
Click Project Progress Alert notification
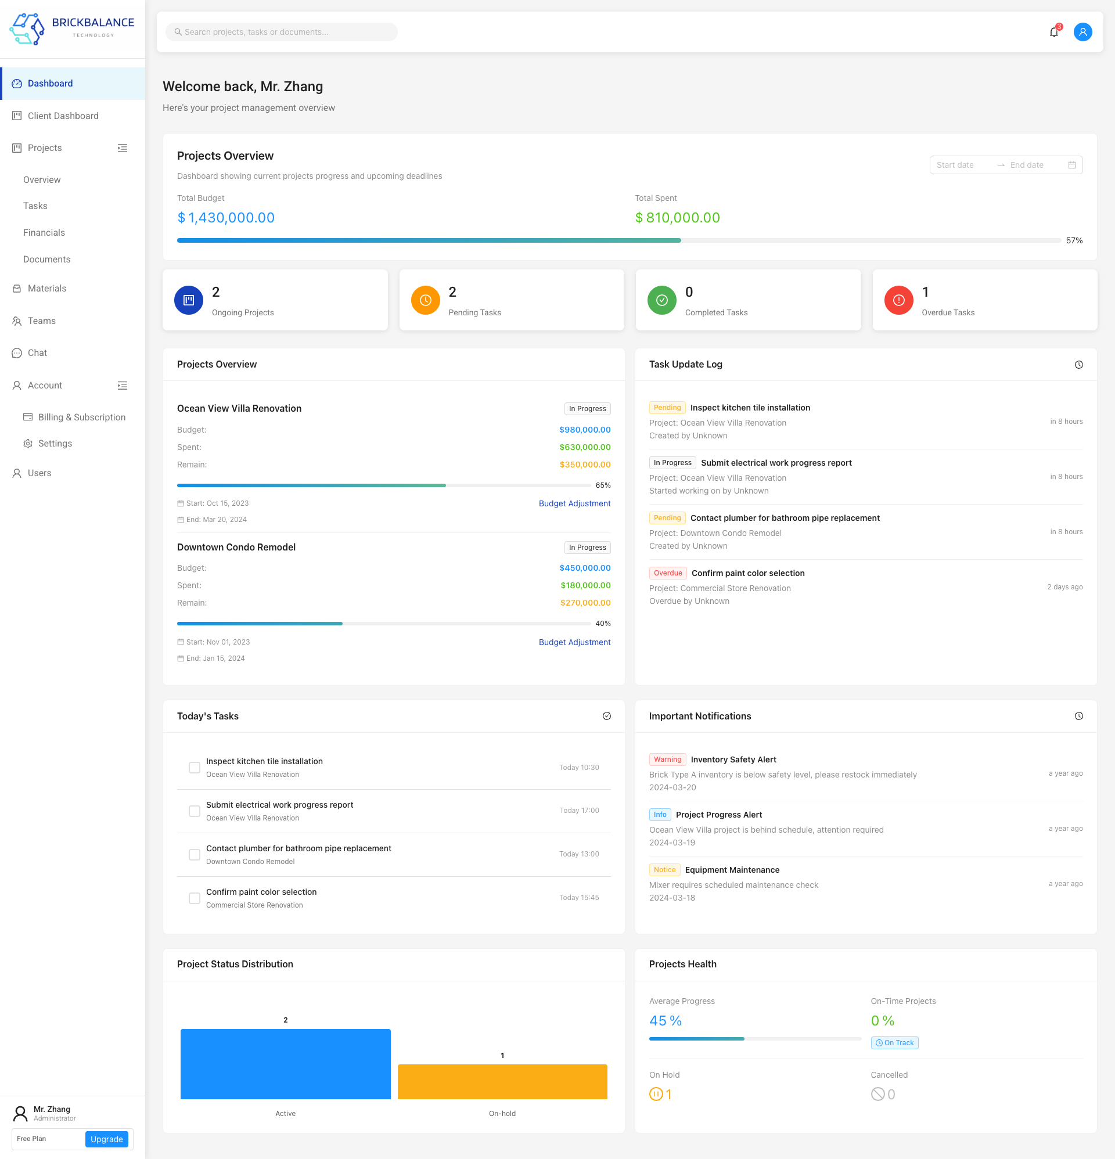(x=866, y=829)
